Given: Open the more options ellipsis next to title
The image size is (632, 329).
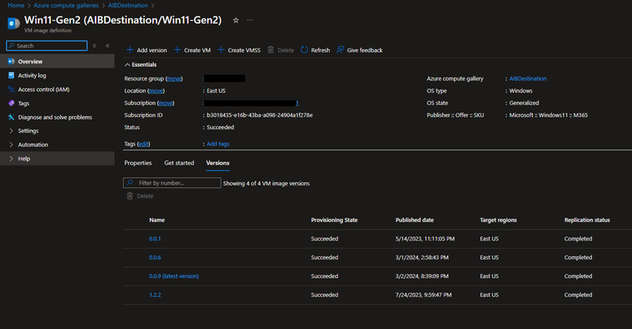Looking at the screenshot, I should [x=250, y=20].
